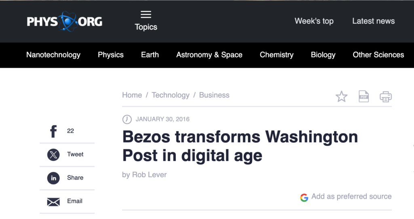Screen dimensions: 414x219
Task: Tweet the article via X icon
Action: coord(53,154)
